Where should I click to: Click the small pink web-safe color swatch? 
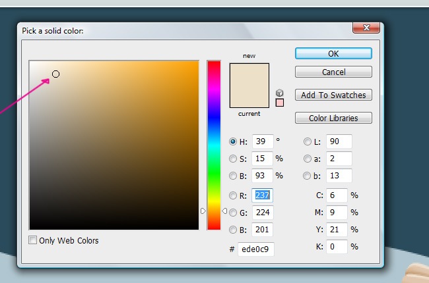coord(280,103)
